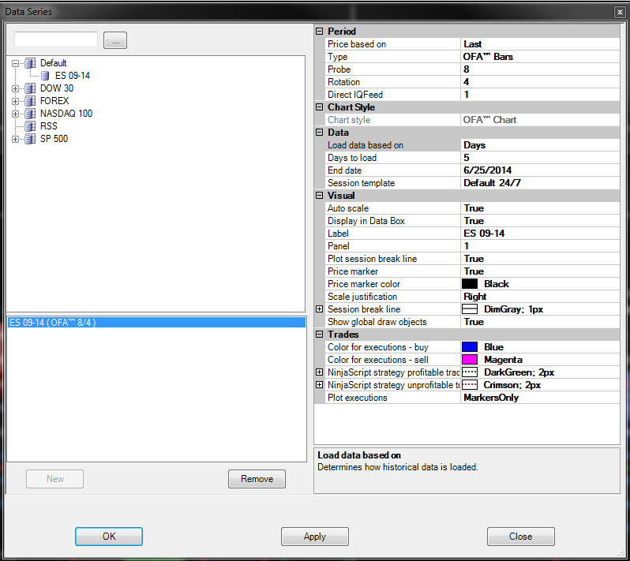Select the SP 500 tree label
This screenshot has height=561, width=630.
tap(54, 139)
